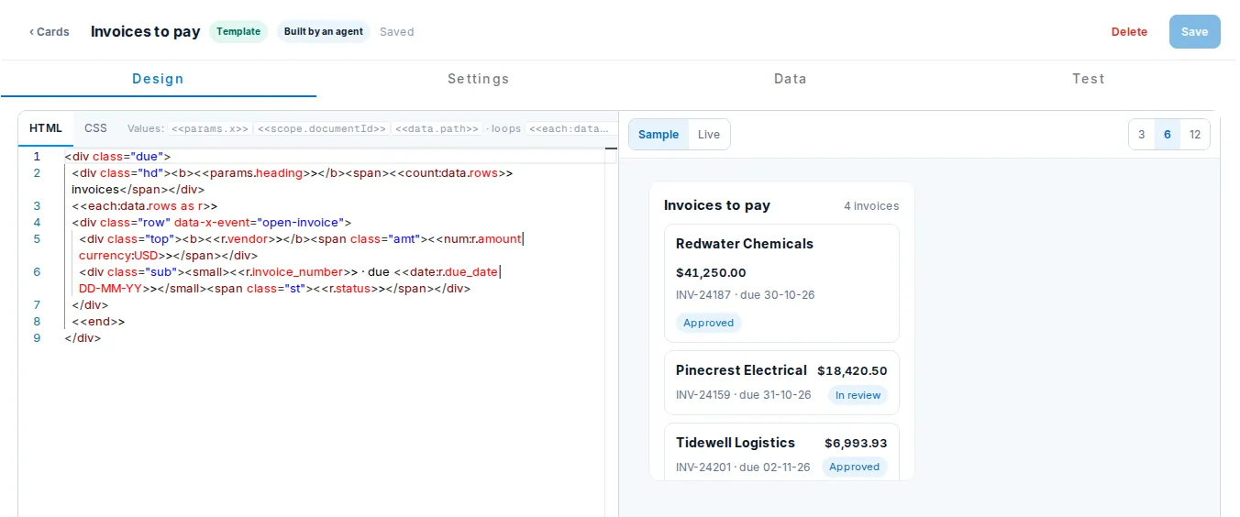This screenshot has width=1240, height=517.
Task: Set preview width to 6 columns
Action: click(x=1167, y=135)
